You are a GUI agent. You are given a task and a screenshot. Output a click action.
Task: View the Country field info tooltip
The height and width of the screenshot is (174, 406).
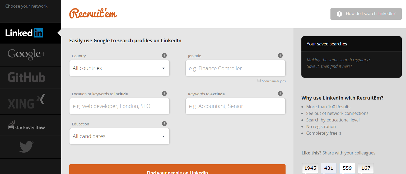click(164, 55)
